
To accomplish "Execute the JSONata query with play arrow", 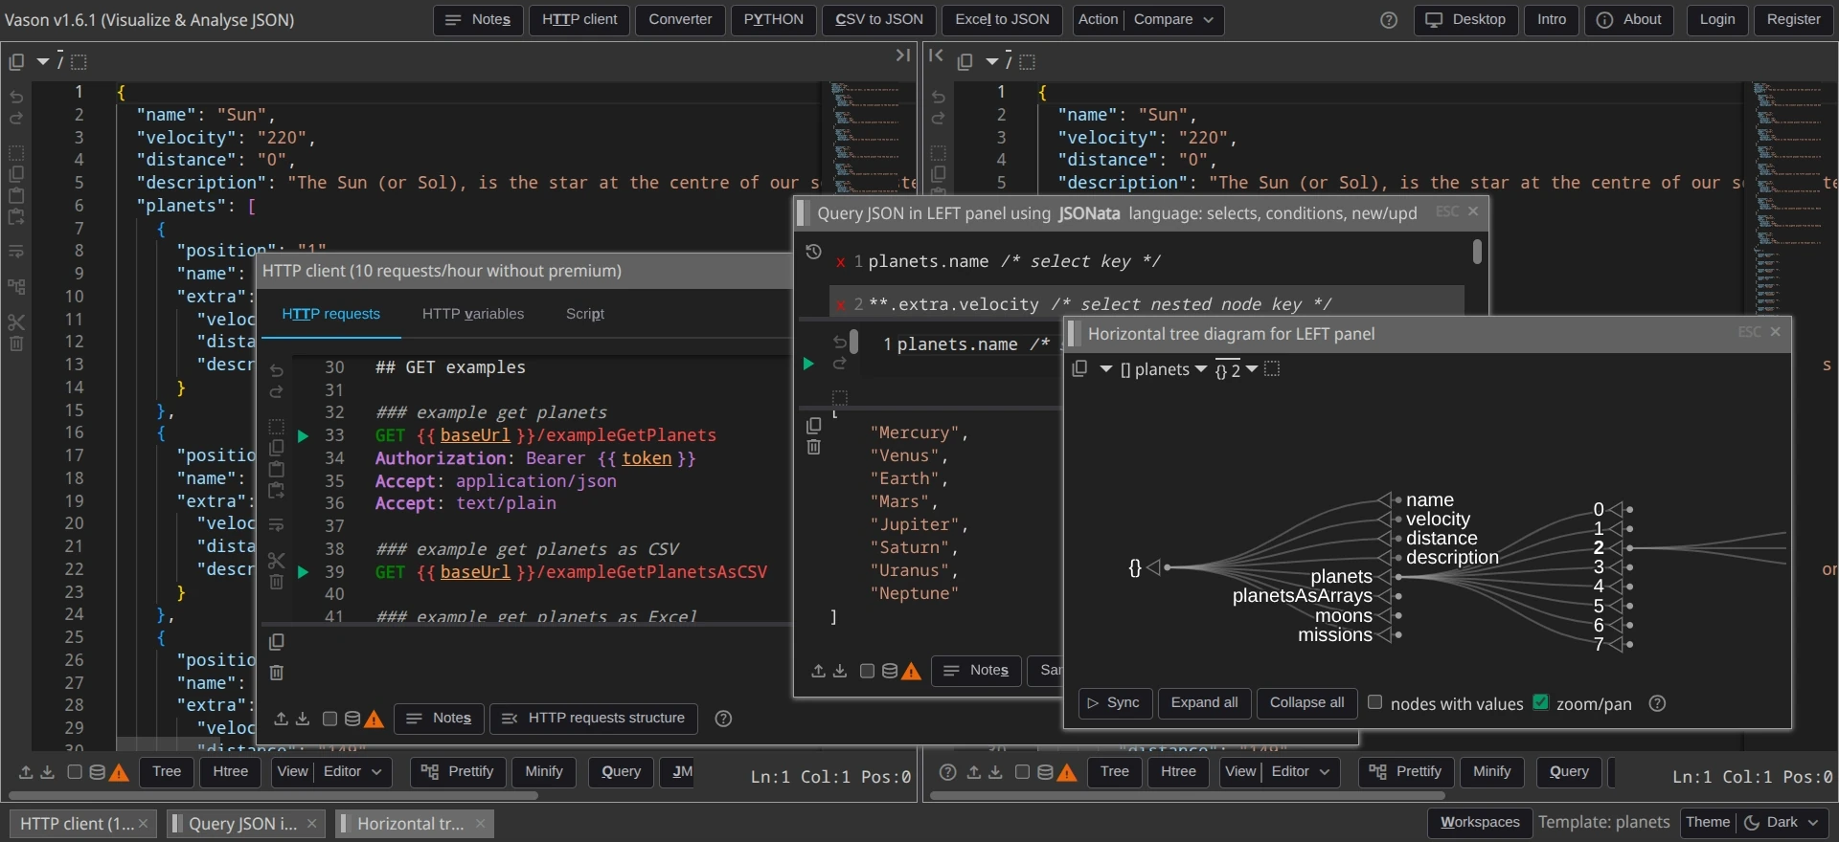I will 808,364.
